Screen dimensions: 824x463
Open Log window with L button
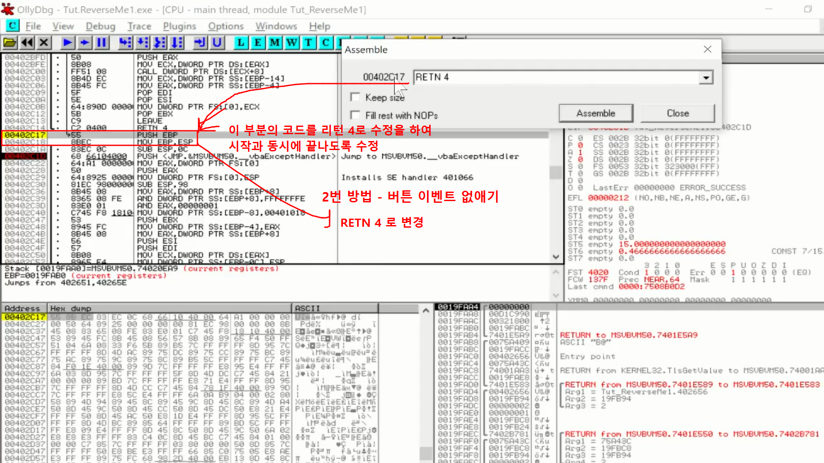point(241,42)
